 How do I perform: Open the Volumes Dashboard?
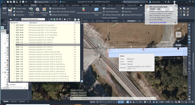coord(83,10)
